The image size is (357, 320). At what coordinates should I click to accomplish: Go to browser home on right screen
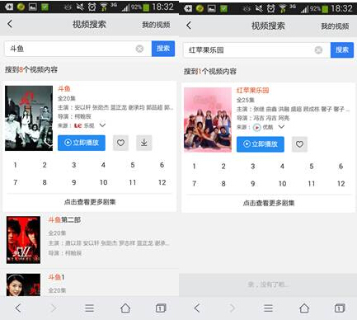click(x=304, y=308)
